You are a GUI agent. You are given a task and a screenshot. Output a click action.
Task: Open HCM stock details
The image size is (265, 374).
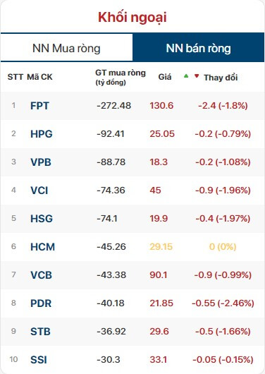(x=43, y=247)
